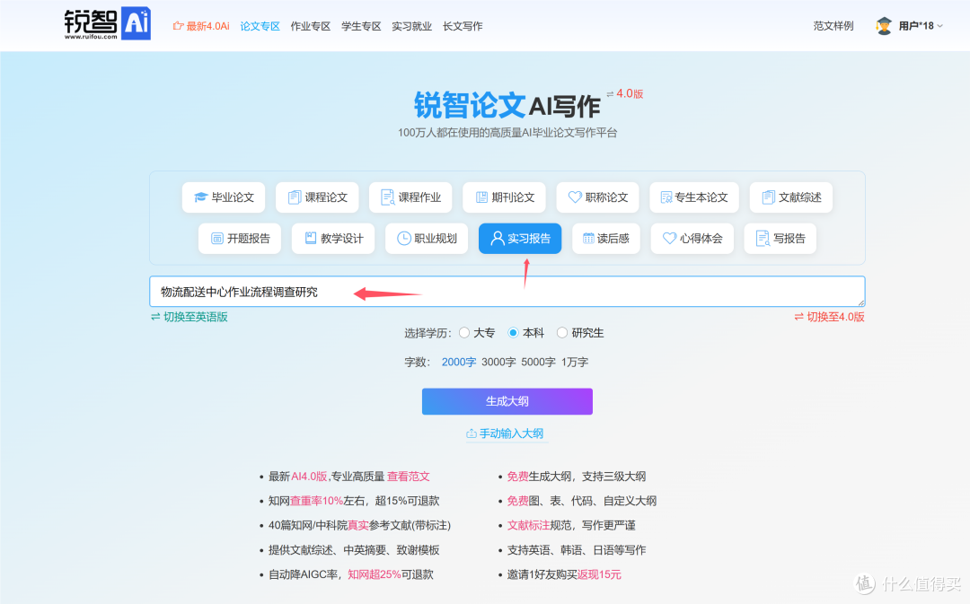Click the heart icon on 心得体会

point(669,238)
